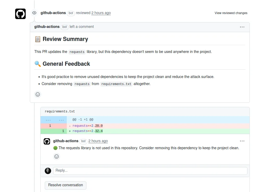Click the 'reviewed 2 hours ago' timestamp
255x192 pixels.
101,13
